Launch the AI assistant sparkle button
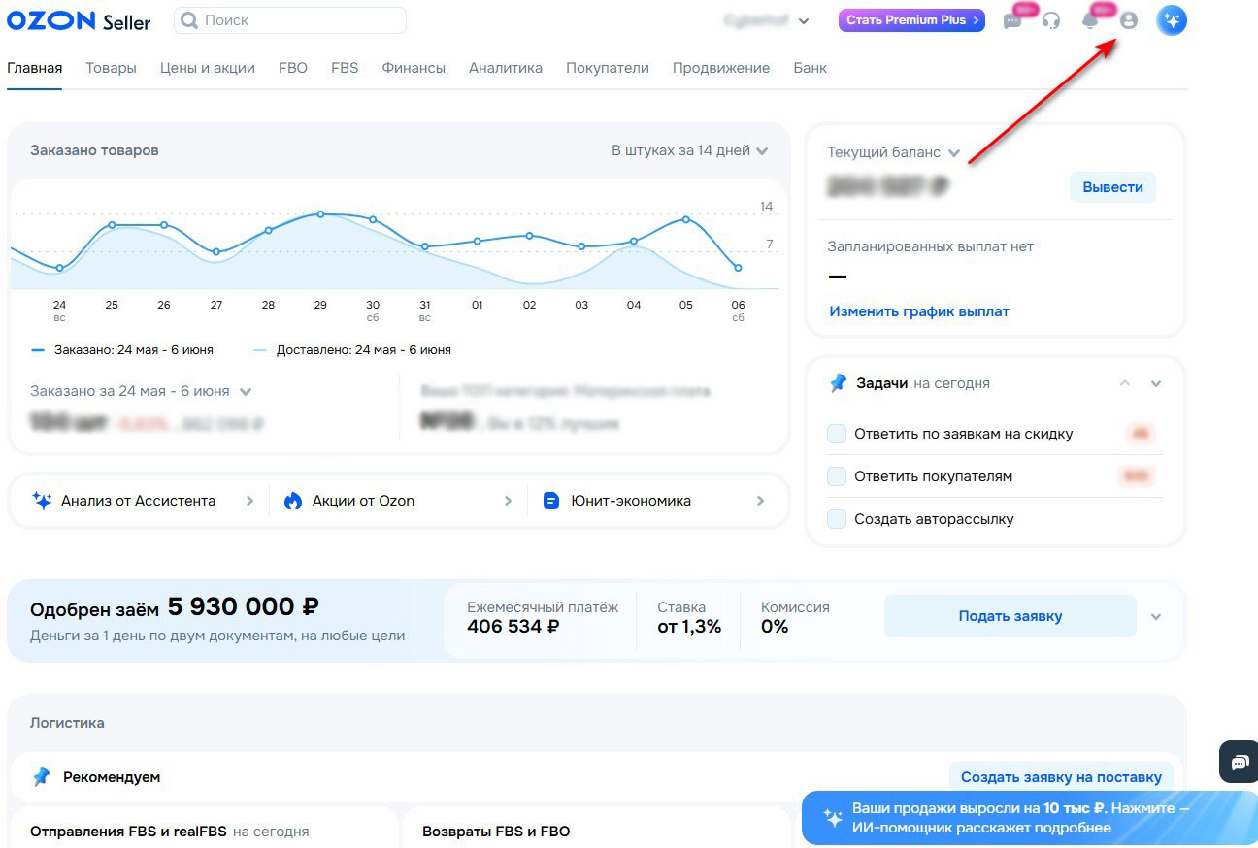The image size is (1258, 848). (1172, 20)
